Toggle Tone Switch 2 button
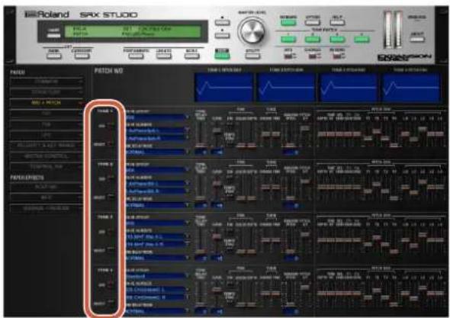The image size is (450, 318). tap(313, 39)
